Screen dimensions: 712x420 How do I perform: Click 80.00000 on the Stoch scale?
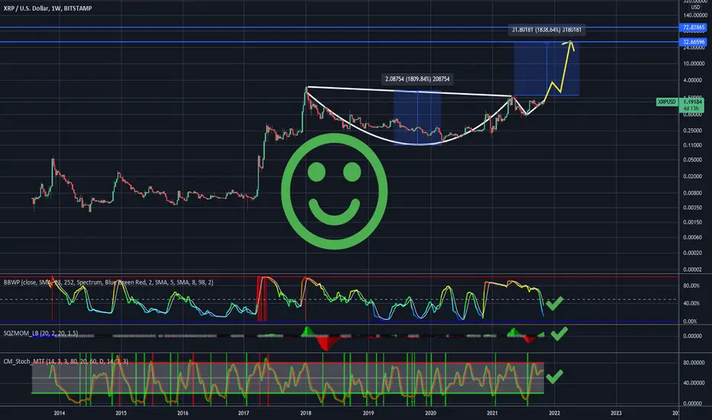(694, 363)
